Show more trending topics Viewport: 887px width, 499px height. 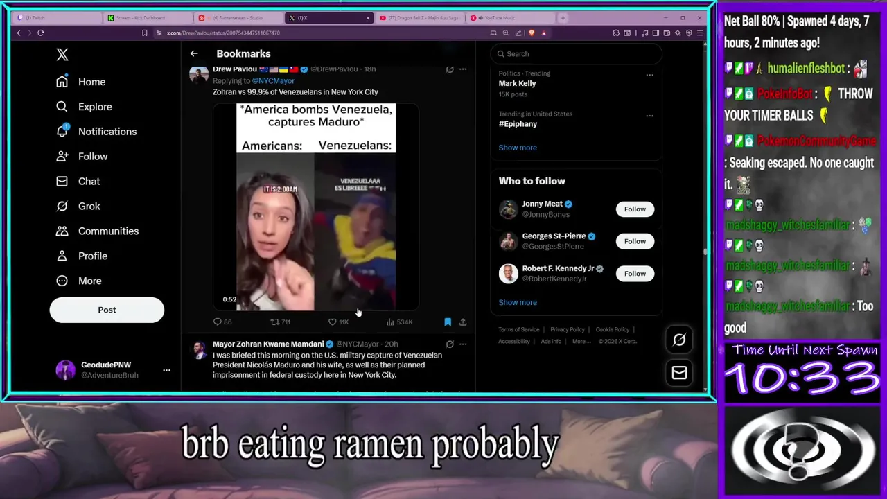click(518, 148)
